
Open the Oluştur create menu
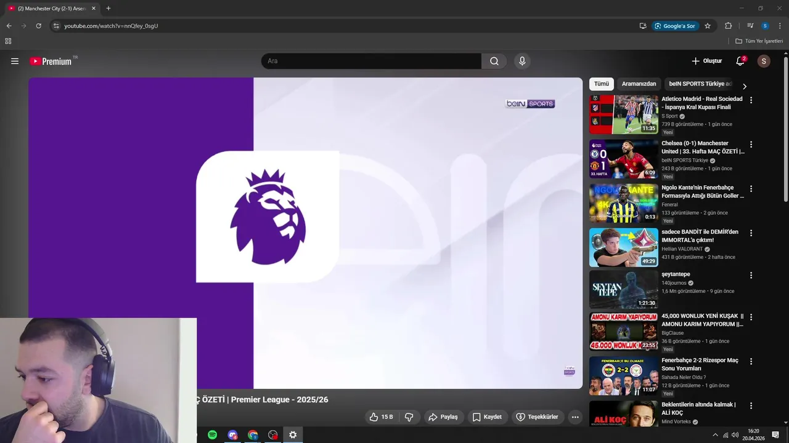click(x=706, y=61)
